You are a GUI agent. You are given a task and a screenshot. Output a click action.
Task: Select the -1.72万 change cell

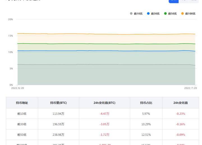(x=104, y=135)
